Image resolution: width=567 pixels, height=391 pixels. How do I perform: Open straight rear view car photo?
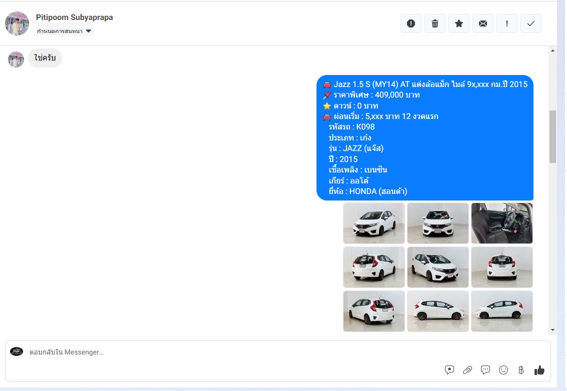pyautogui.click(x=502, y=267)
